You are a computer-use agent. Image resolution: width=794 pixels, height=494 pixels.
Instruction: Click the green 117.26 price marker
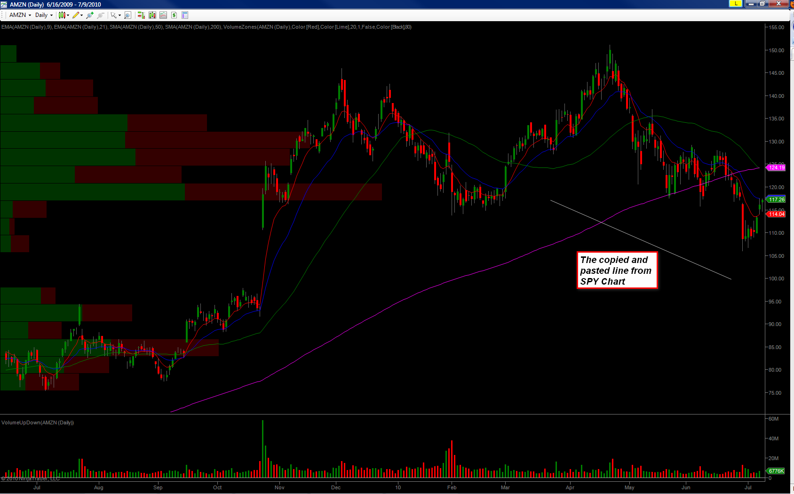tap(776, 199)
